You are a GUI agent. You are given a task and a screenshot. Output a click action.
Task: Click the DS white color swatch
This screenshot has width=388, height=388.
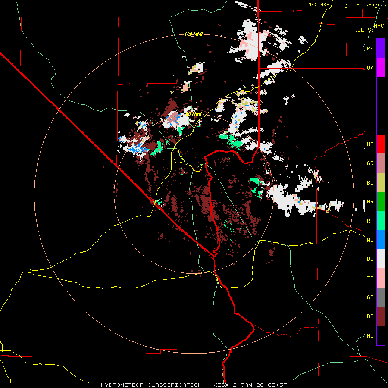tap(381, 259)
